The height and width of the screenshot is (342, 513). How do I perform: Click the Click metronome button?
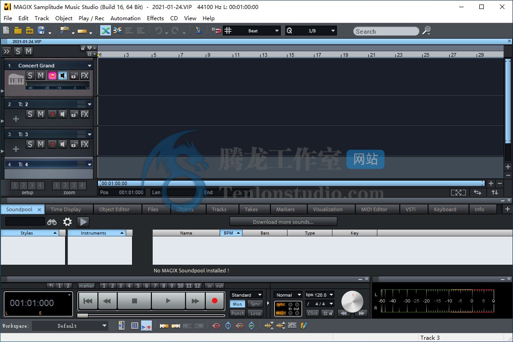point(313,313)
